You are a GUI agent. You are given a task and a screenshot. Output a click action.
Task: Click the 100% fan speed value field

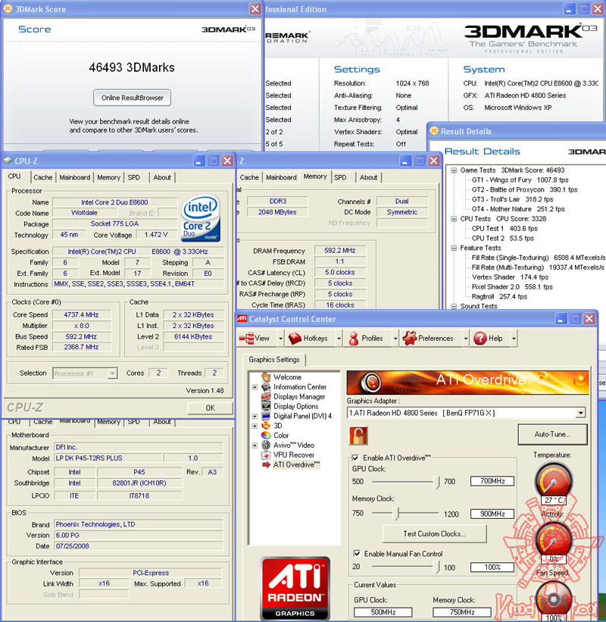(492, 567)
